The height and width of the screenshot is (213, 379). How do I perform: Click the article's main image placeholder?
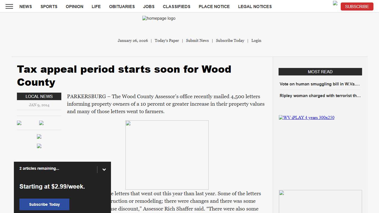(x=167, y=155)
